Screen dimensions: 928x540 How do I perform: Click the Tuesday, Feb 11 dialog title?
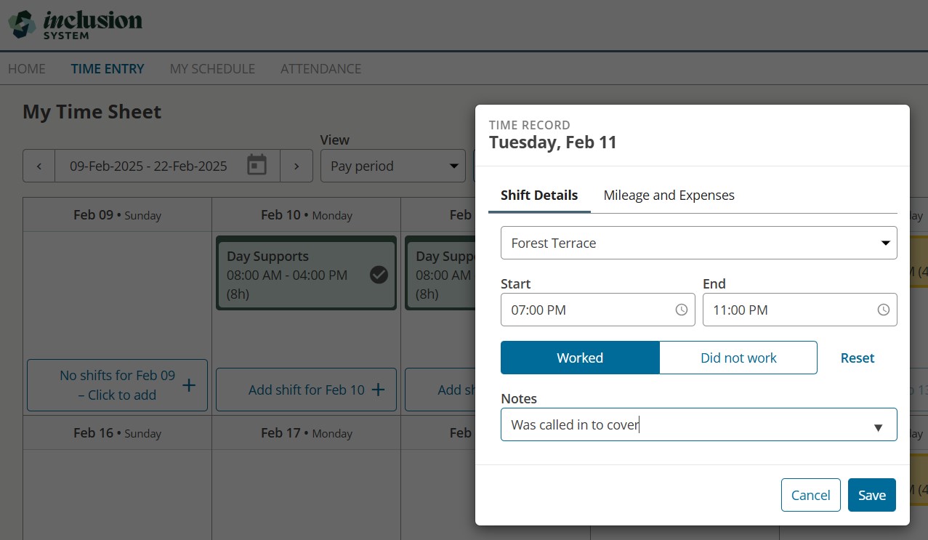tap(552, 142)
